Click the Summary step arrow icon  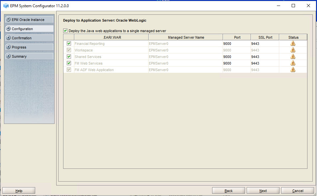click(8, 56)
